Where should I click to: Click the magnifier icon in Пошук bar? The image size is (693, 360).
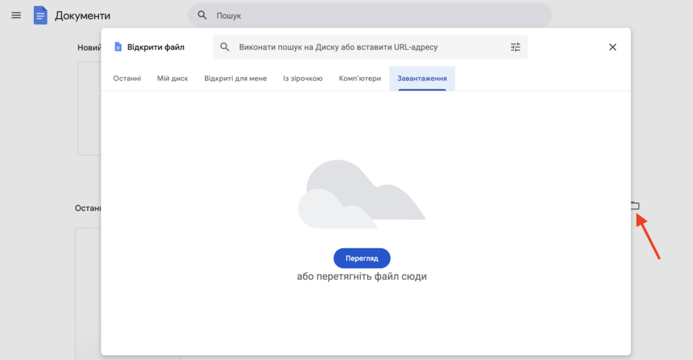(202, 15)
